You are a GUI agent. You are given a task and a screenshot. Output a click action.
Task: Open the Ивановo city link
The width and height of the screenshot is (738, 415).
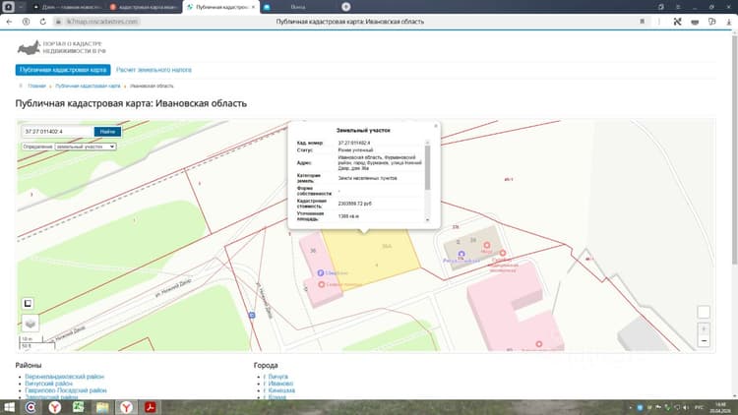(278, 384)
